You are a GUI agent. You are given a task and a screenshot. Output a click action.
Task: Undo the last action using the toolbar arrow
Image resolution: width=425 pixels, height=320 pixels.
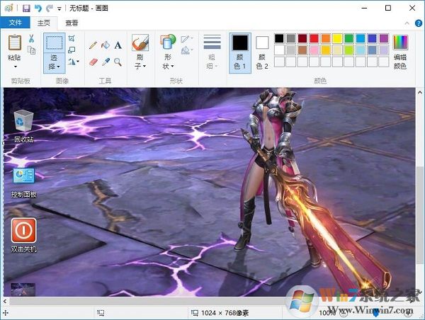pyautogui.click(x=38, y=8)
